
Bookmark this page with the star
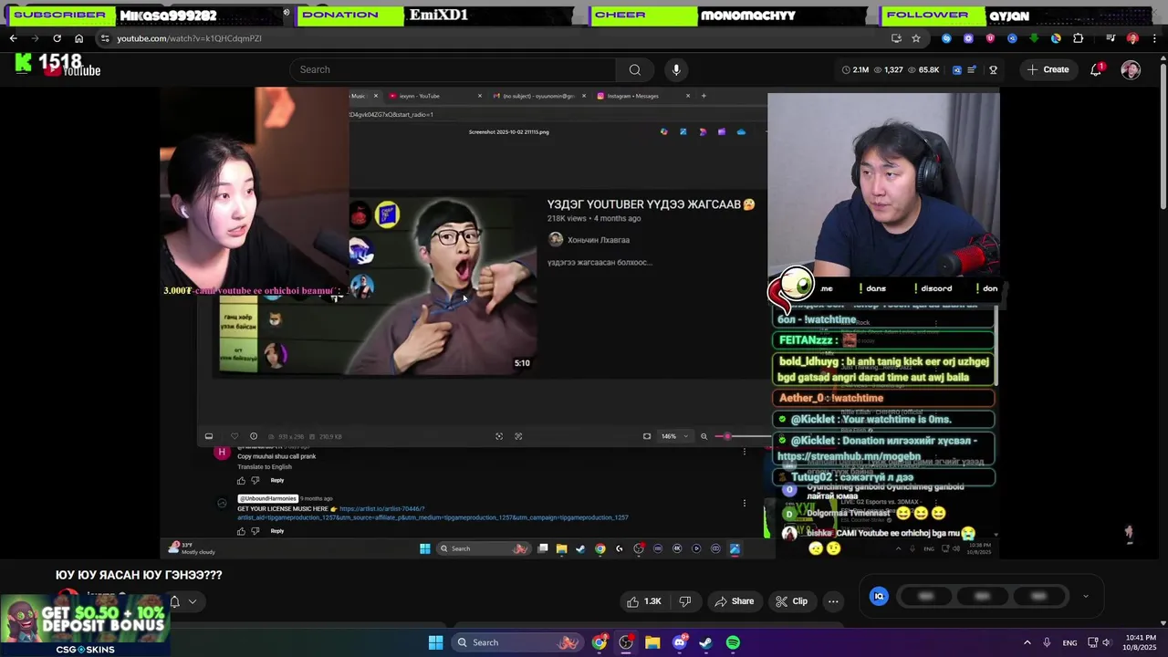pyautogui.click(x=916, y=38)
